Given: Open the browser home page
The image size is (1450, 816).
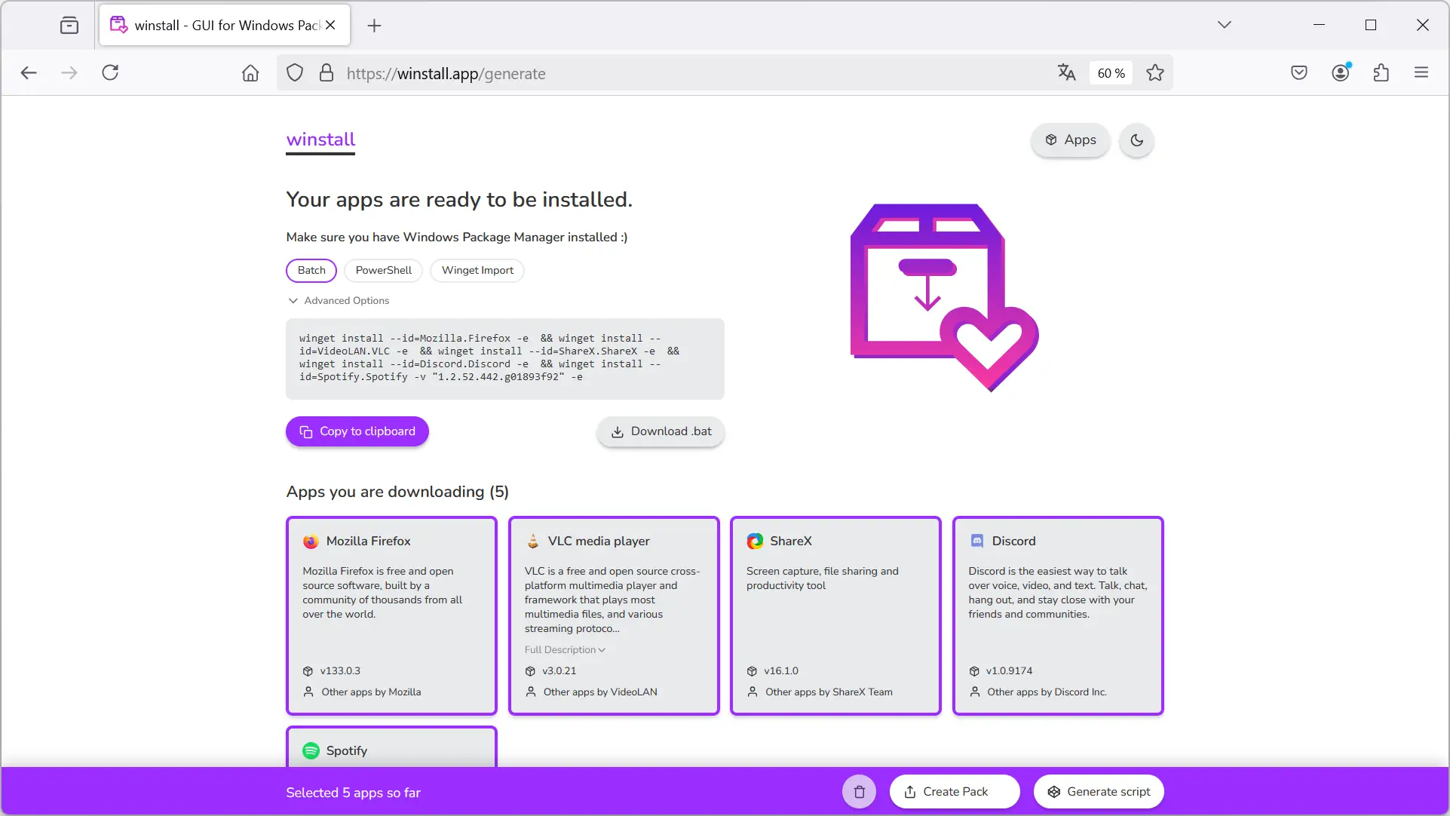Looking at the screenshot, I should click(250, 72).
